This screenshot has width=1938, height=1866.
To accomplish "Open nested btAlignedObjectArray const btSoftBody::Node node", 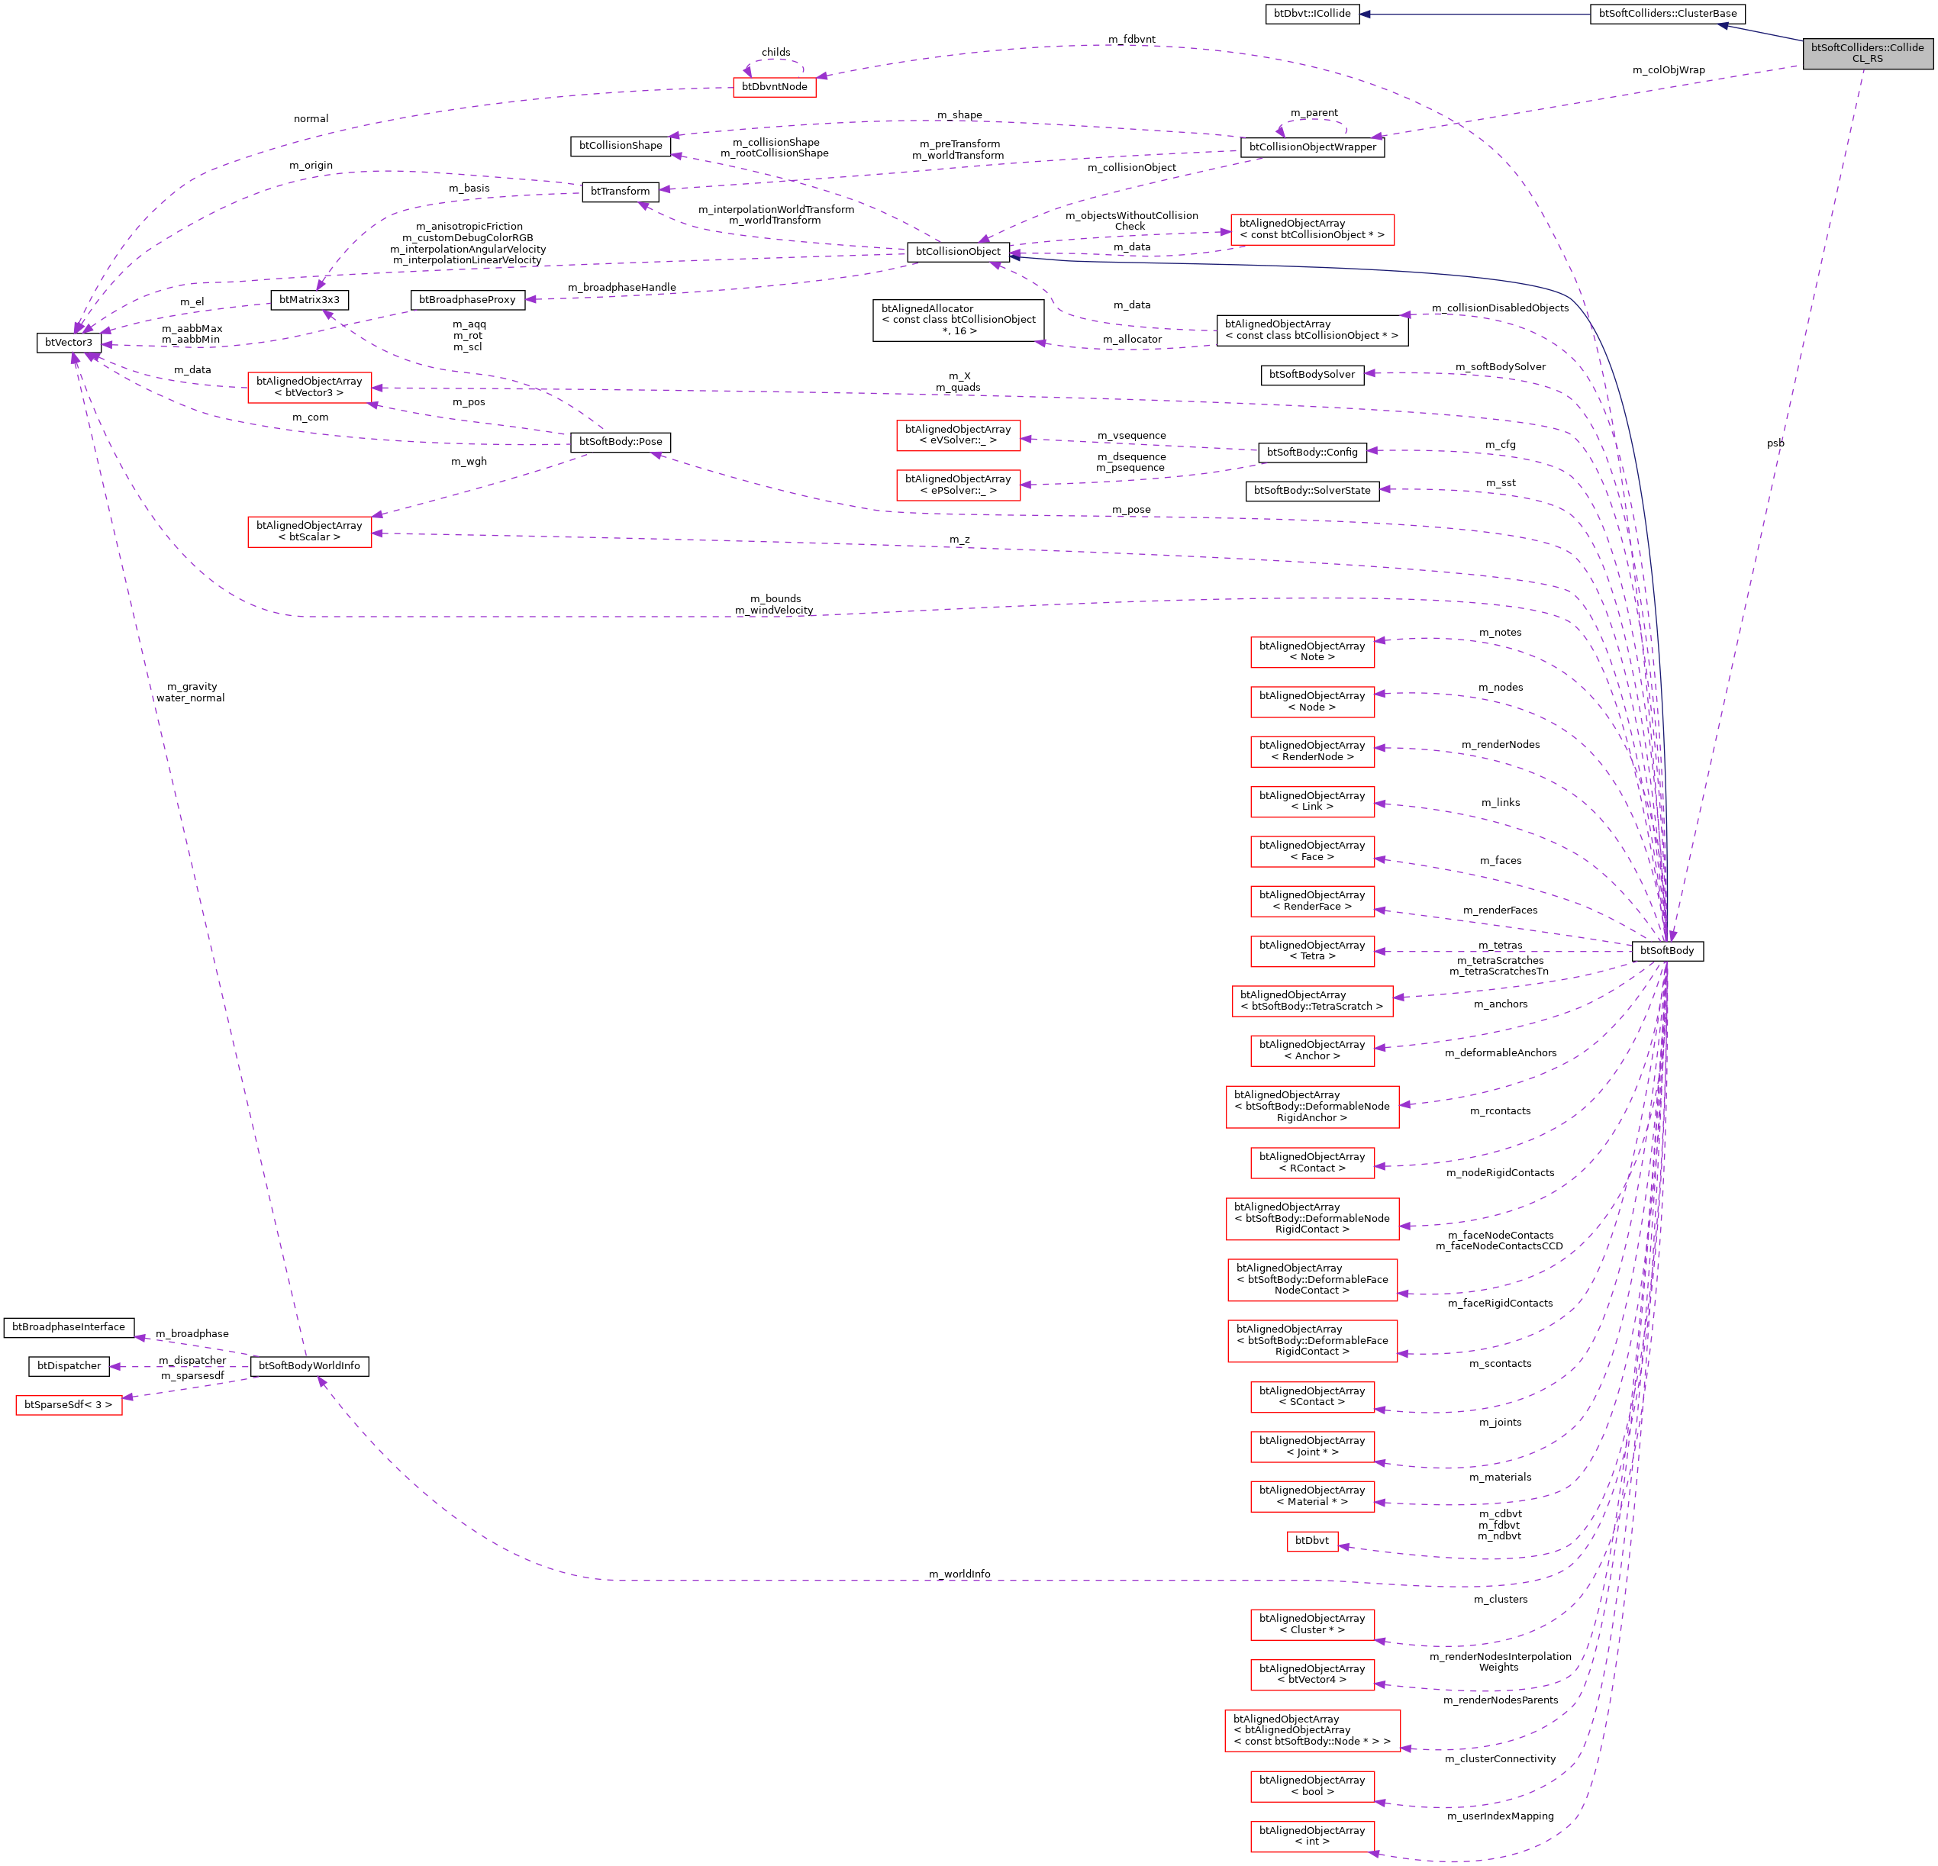I will click(x=1312, y=1730).
